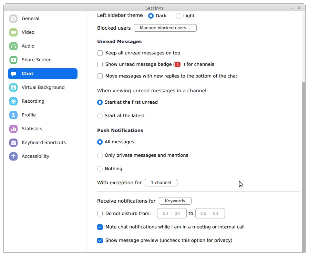Open the Statistics section label
309x256 pixels.
[x=32, y=129]
